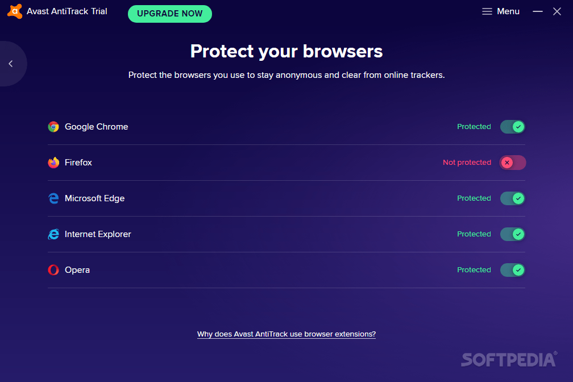Click the Internet Explorer browser icon
This screenshot has height=382, width=573.
tap(53, 234)
